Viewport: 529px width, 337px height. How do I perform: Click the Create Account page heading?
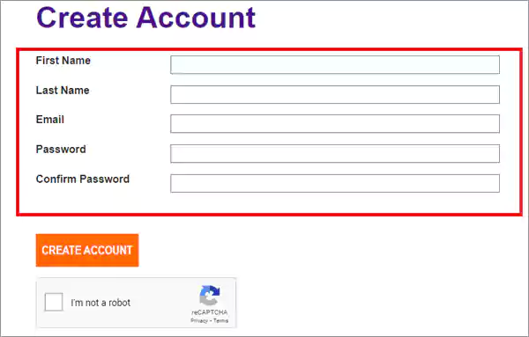click(145, 18)
